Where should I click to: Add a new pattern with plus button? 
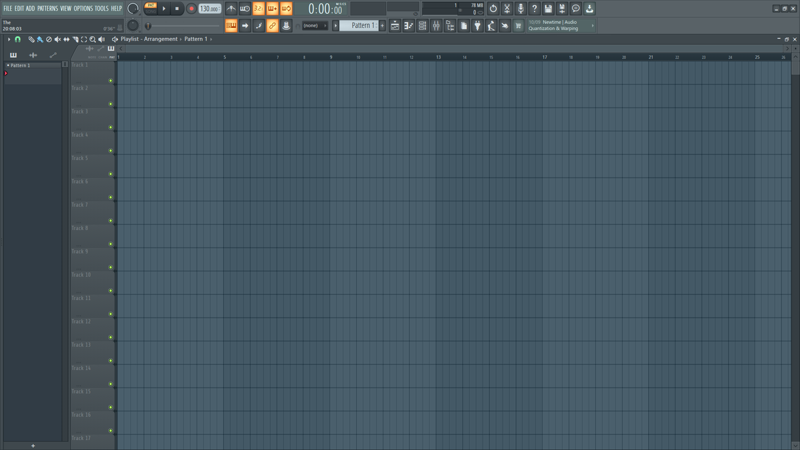382,25
